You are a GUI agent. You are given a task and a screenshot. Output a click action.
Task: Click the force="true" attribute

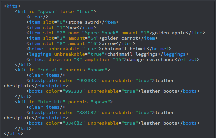tap(77, 11)
